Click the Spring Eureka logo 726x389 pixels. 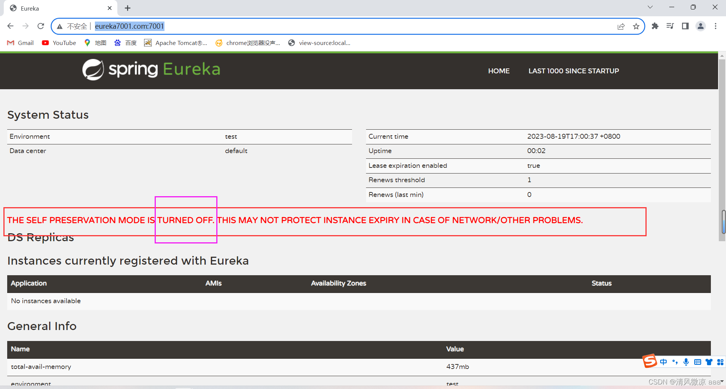point(151,70)
